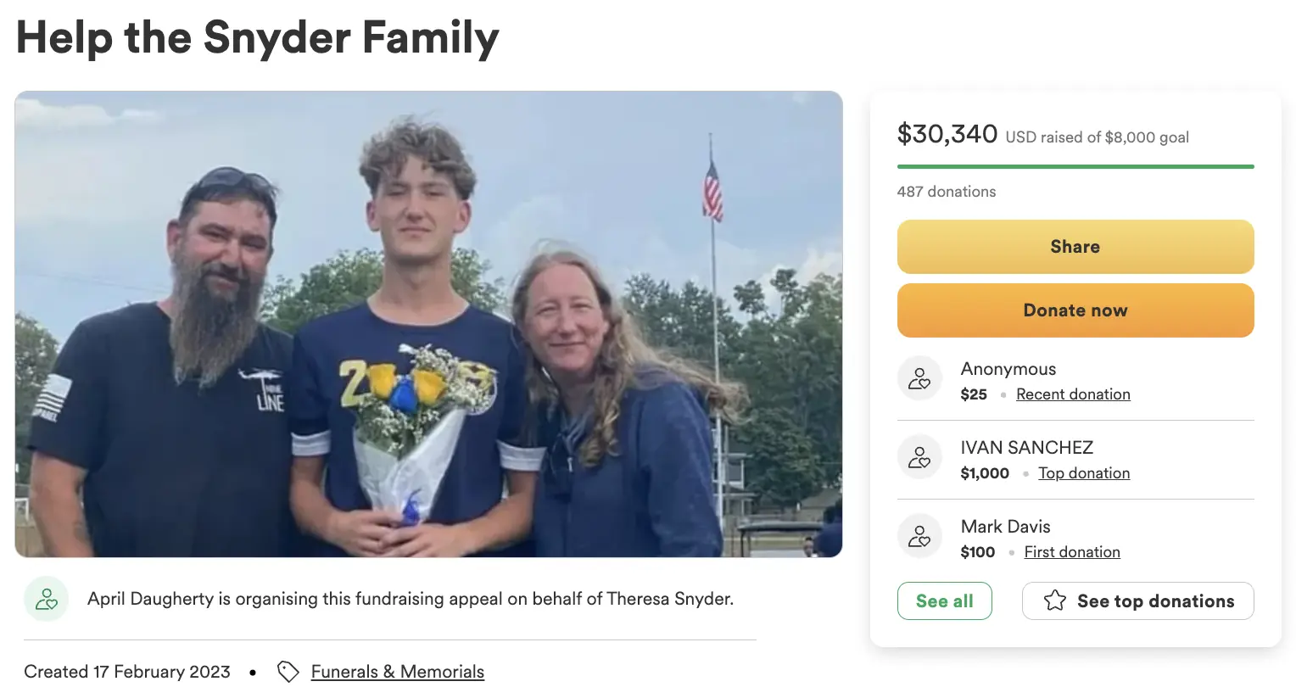The image size is (1296, 687).
Task: Select the Help the Snyder Family heading
Action: [258, 38]
